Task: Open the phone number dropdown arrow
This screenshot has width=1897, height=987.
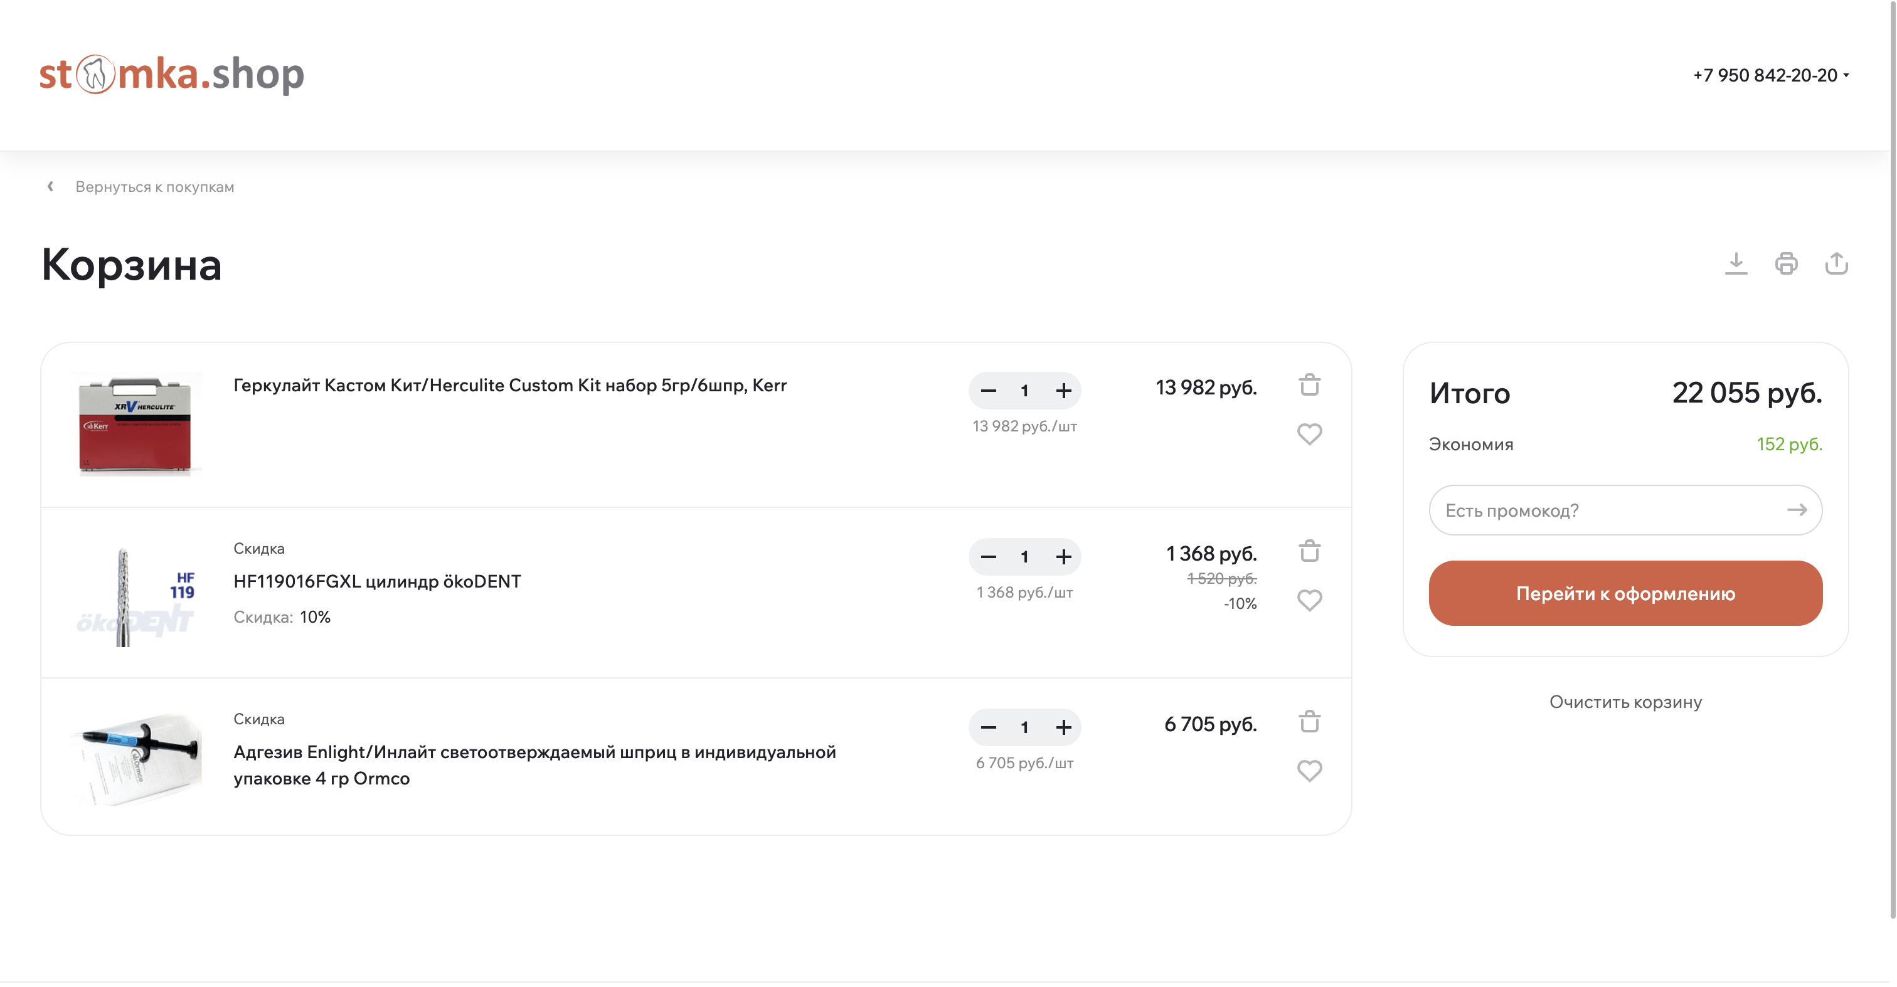Action: pos(1846,75)
